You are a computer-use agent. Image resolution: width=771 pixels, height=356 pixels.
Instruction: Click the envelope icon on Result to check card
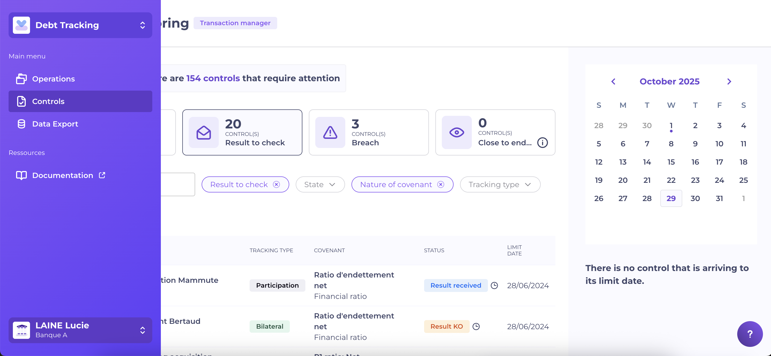point(203,132)
